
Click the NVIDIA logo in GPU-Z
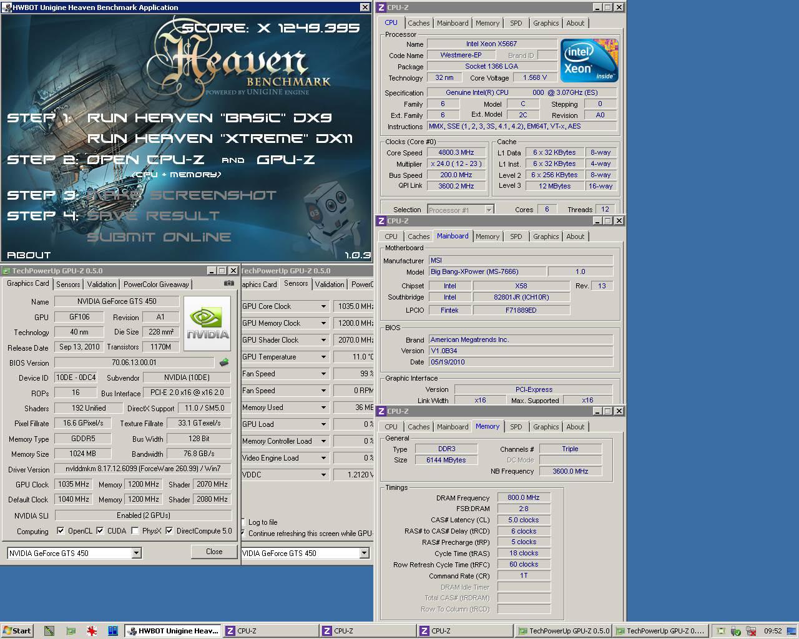click(207, 323)
